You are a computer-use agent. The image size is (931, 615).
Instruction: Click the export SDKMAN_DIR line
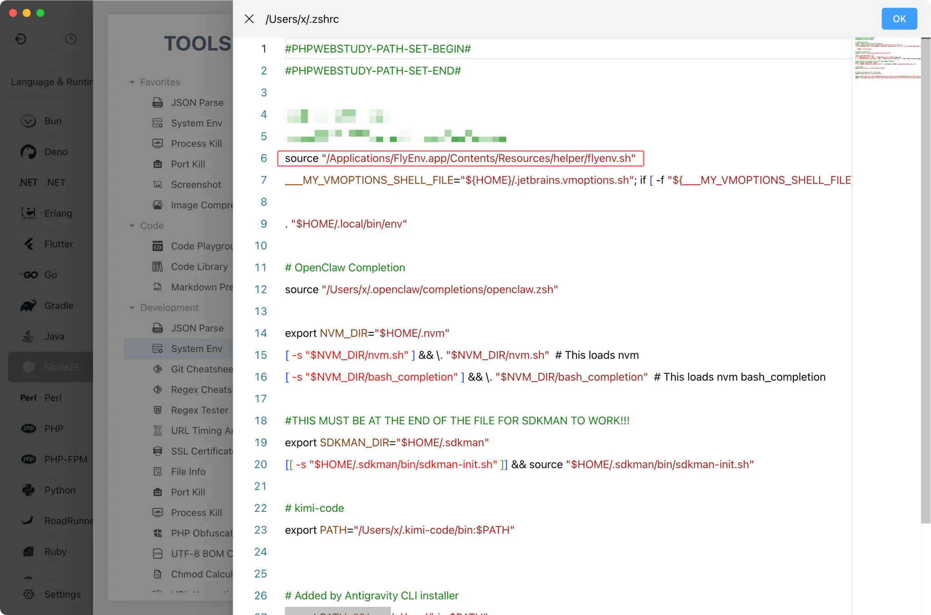click(387, 442)
